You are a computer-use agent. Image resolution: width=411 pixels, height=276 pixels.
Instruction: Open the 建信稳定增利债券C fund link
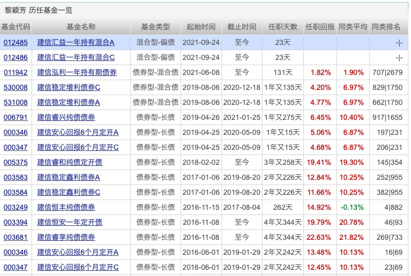69,87
